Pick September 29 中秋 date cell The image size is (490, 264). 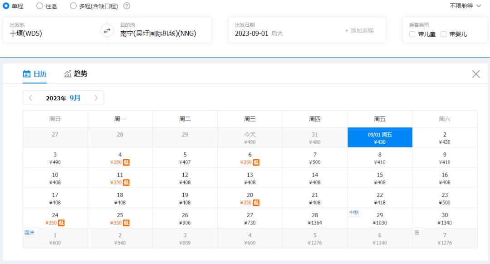coord(380,218)
